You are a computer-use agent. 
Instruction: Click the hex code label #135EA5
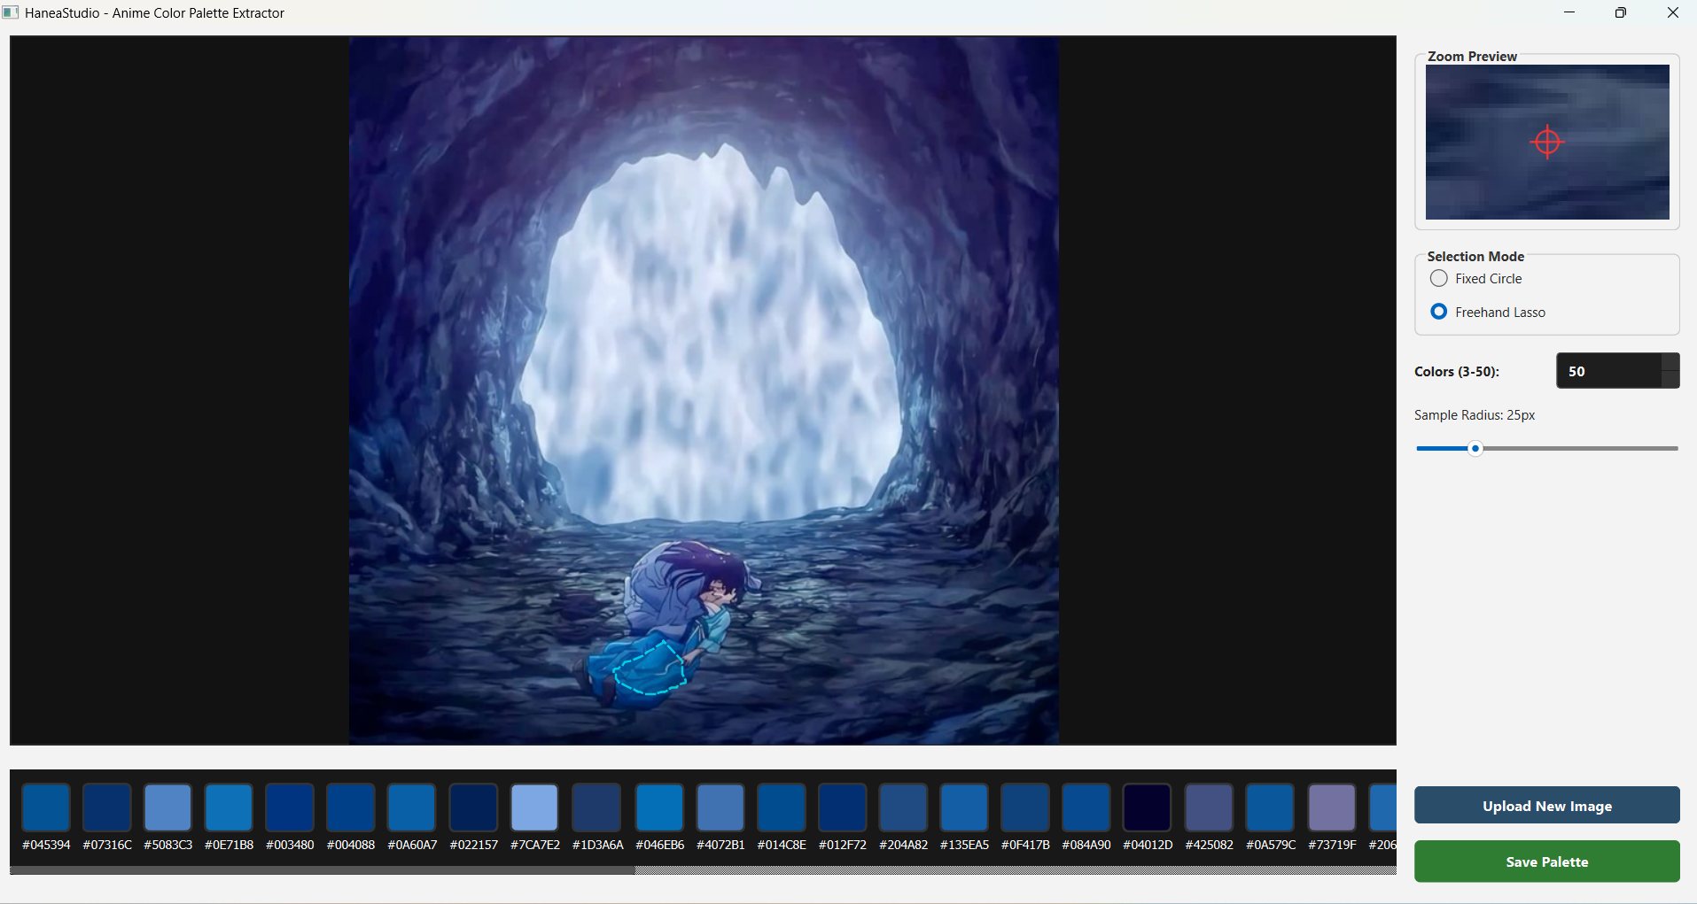[964, 845]
